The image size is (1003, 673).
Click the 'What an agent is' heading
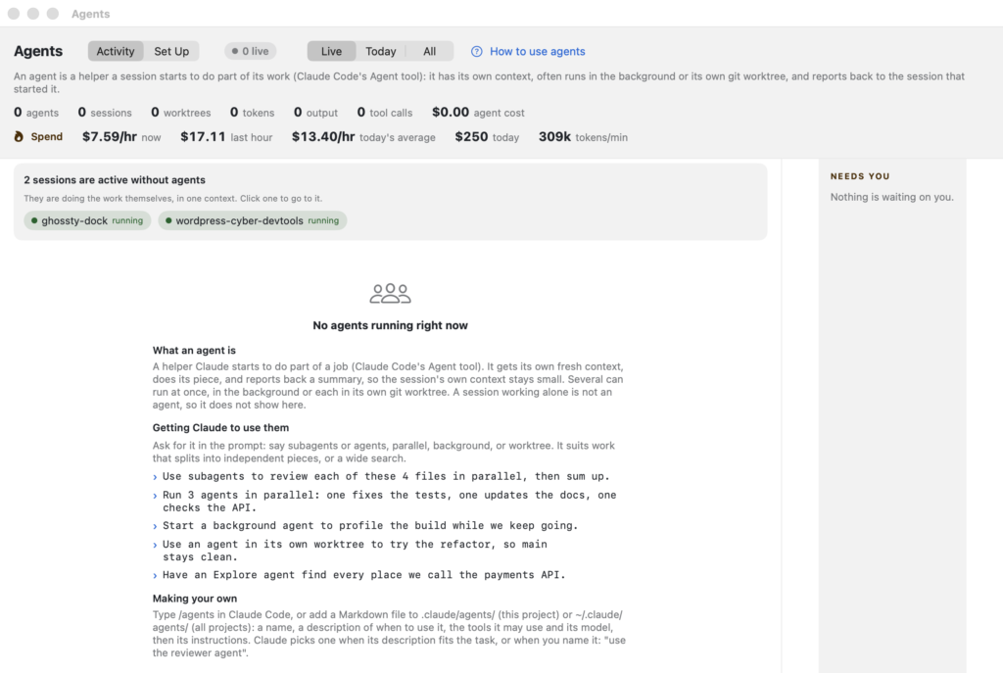click(194, 350)
